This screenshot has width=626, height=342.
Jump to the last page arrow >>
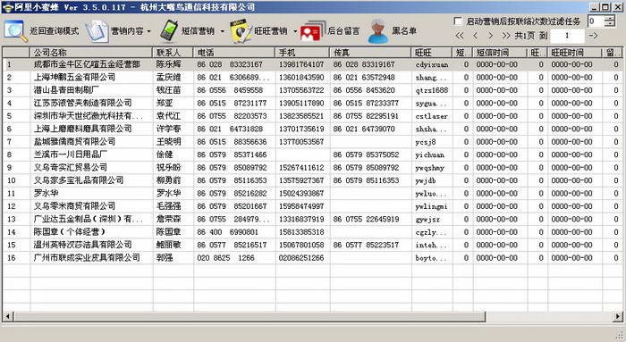(506, 36)
